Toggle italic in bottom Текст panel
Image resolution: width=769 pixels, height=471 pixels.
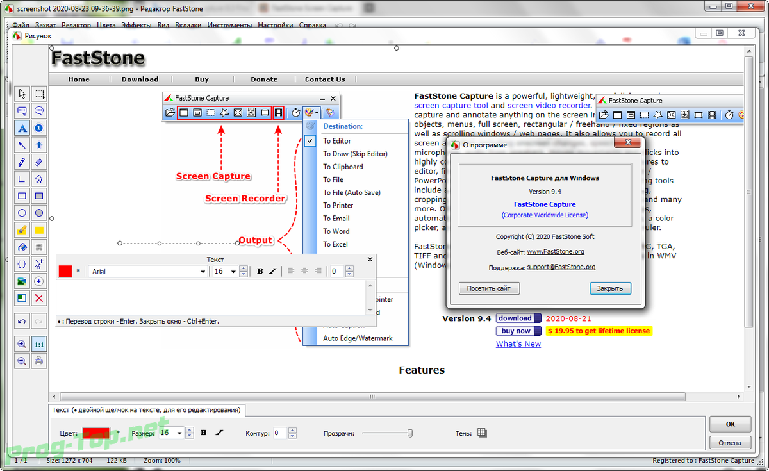[219, 433]
